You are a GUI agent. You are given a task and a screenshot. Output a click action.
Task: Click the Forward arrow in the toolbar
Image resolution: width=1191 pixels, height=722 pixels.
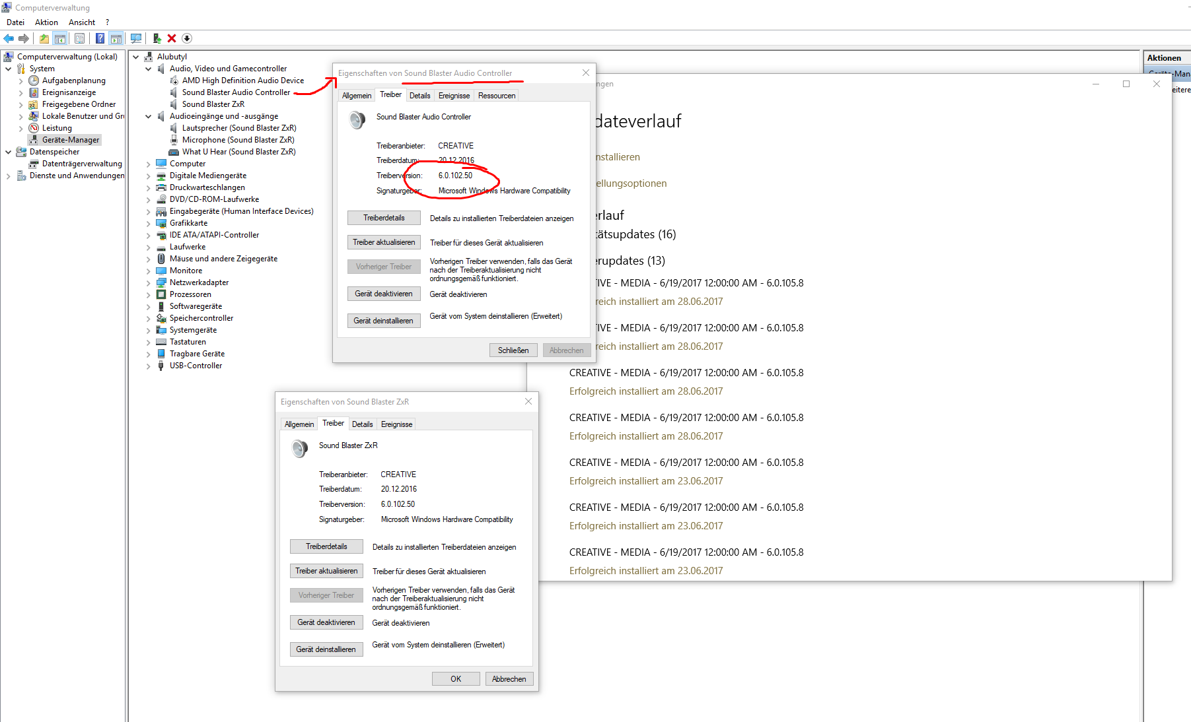coord(24,38)
